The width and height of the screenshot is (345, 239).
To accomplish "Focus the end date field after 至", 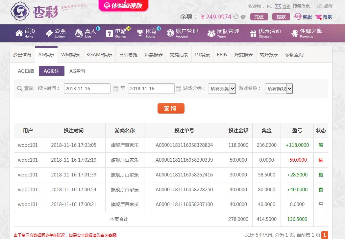I will [151, 89].
